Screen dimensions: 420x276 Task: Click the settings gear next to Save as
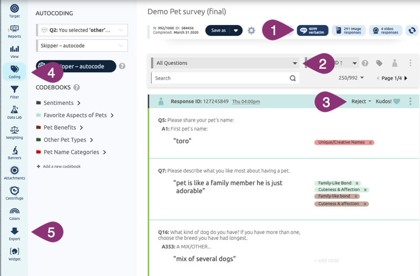tap(251, 30)
